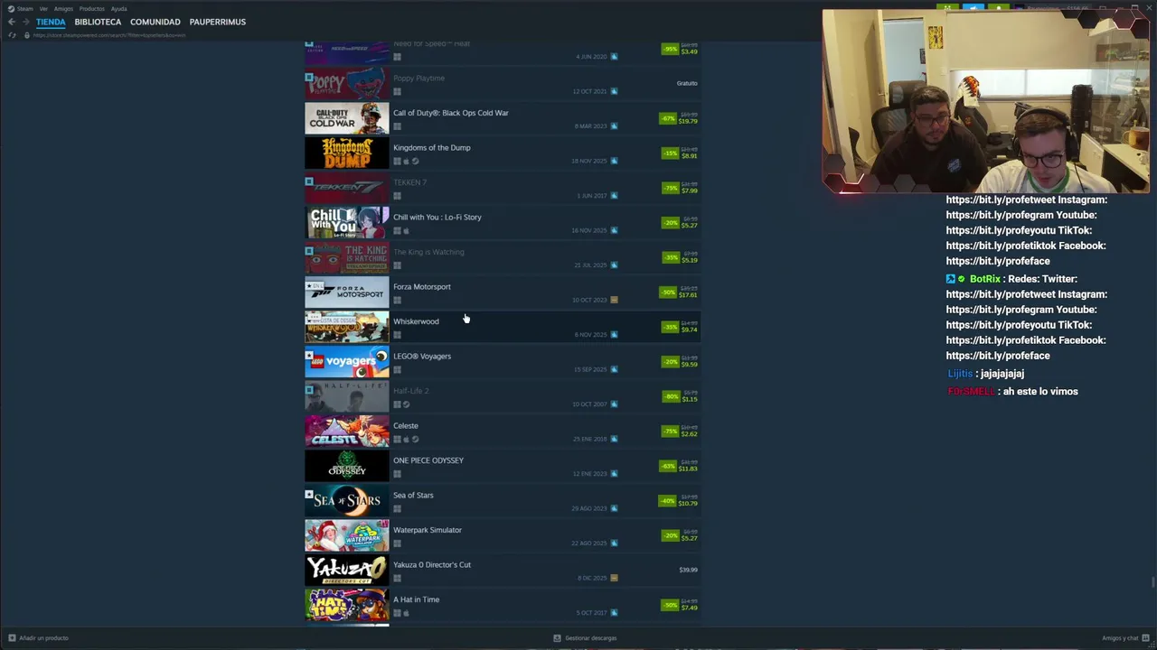
Task: Open the PAUPERRIMUS profile tab
Action: point(217,22)
